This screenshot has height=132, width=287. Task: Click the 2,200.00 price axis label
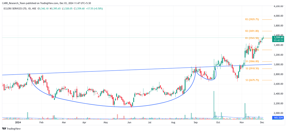pyautogui.click(x=279, y=103)
